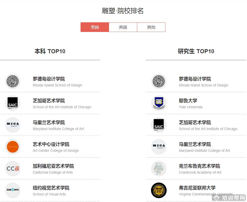Image resolution: width=247 pixels, height=202 pixels.
Task: Click the CCA logo next to 加利福尼亚艺术学院
Action: tap(13, 169)
